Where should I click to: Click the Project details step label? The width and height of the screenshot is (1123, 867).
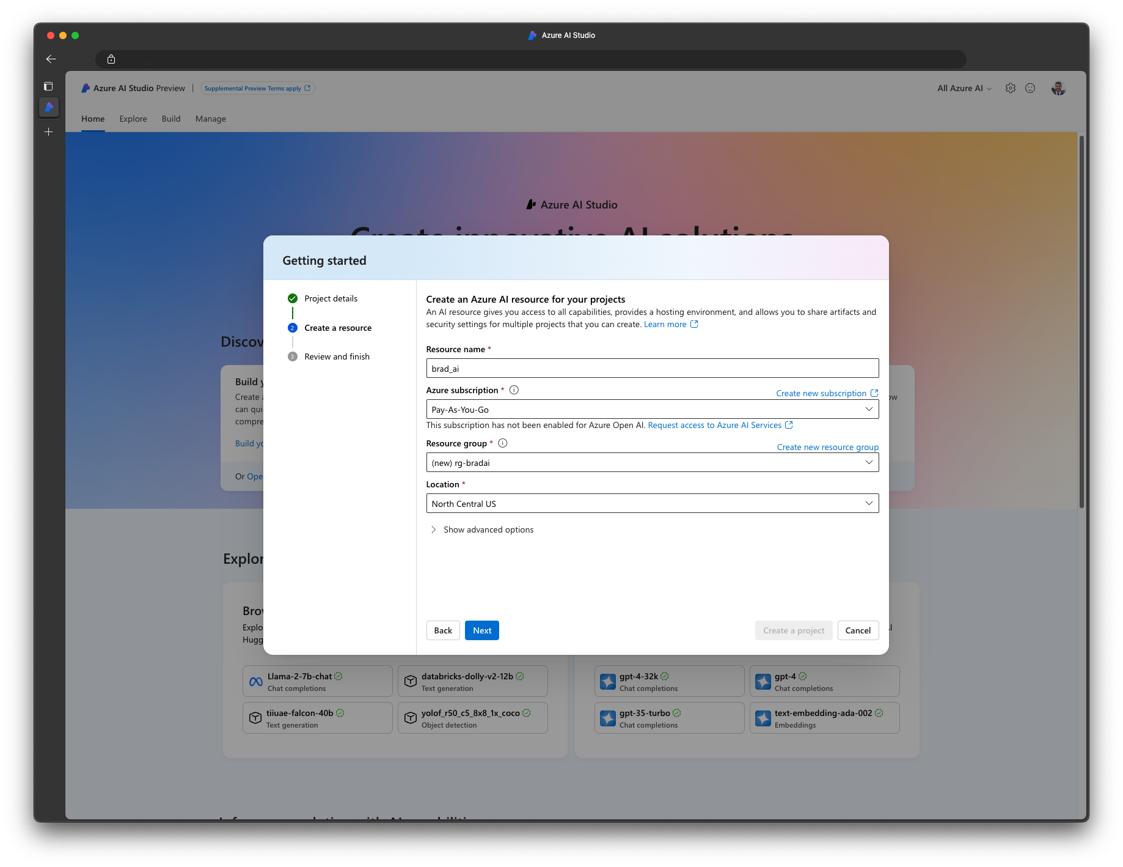tap(331, 298)
